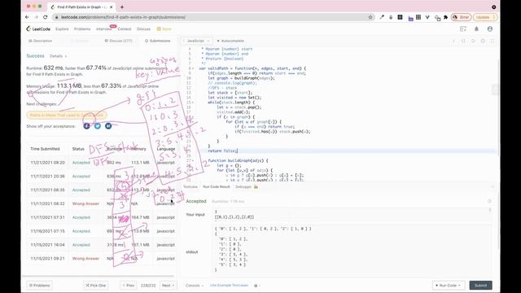The height and width of the screenshot is (293, 521).
Task: Open the editor settings gear icon
Action: tap(483, 41)
